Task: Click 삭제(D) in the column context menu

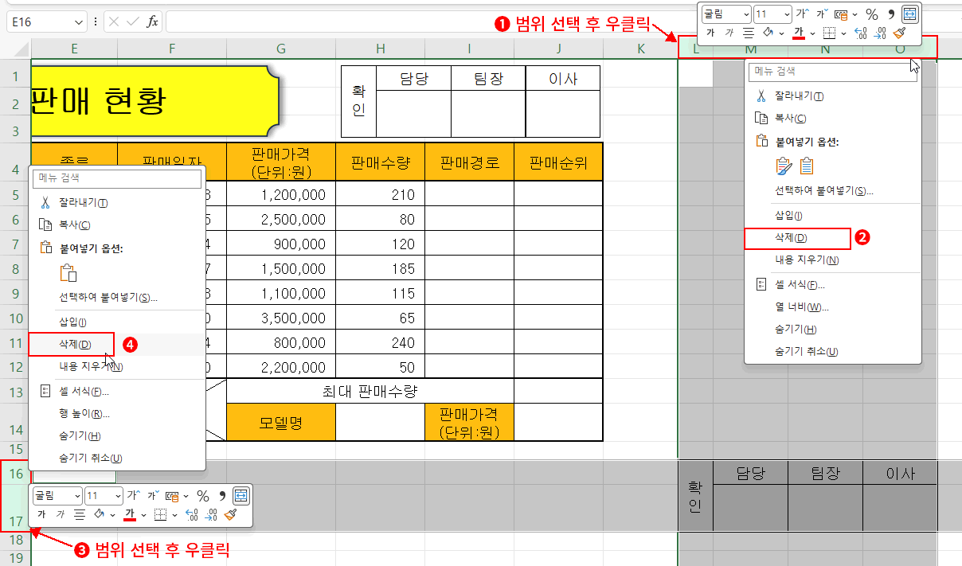Action: tap(791, 238)
